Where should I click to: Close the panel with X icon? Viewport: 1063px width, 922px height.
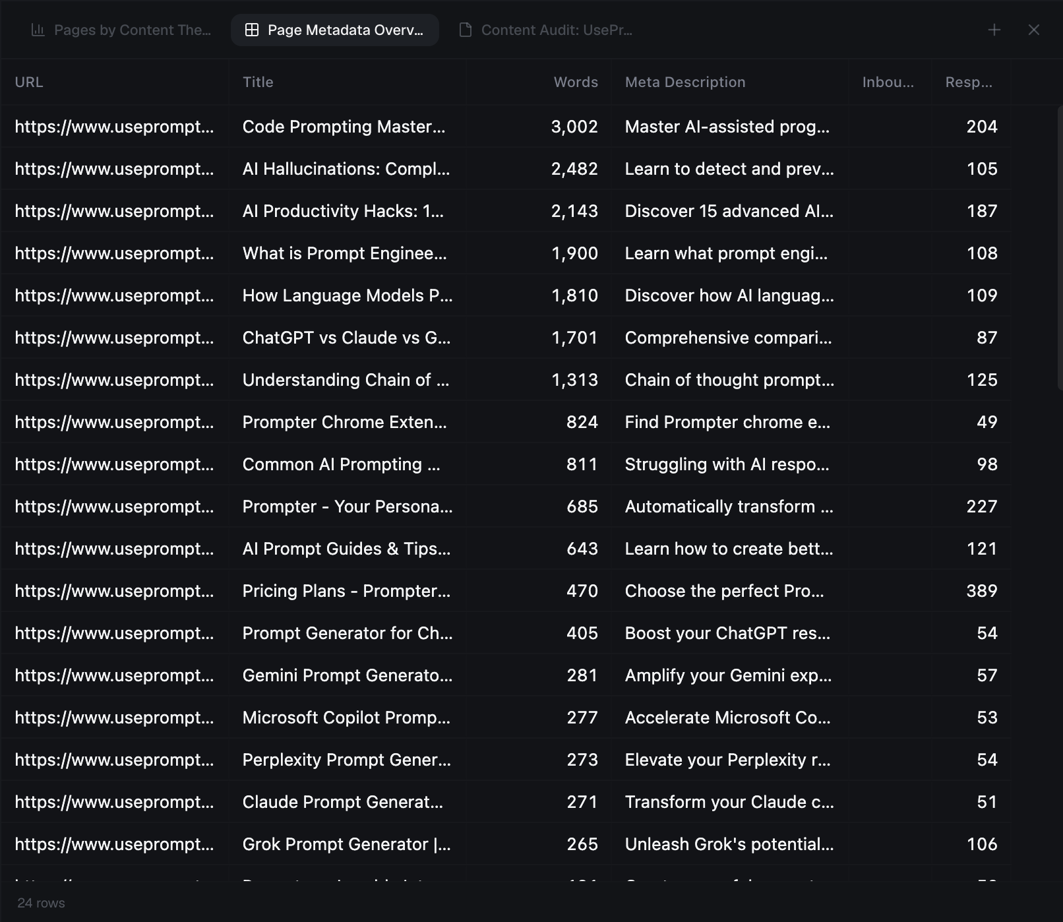click(x=1034, y=30)
